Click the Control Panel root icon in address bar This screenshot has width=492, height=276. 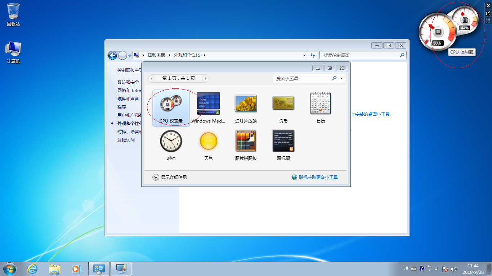137,55
